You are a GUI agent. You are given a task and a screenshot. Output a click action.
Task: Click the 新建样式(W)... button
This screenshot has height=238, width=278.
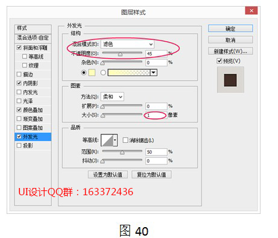click(x=230, y=51)
